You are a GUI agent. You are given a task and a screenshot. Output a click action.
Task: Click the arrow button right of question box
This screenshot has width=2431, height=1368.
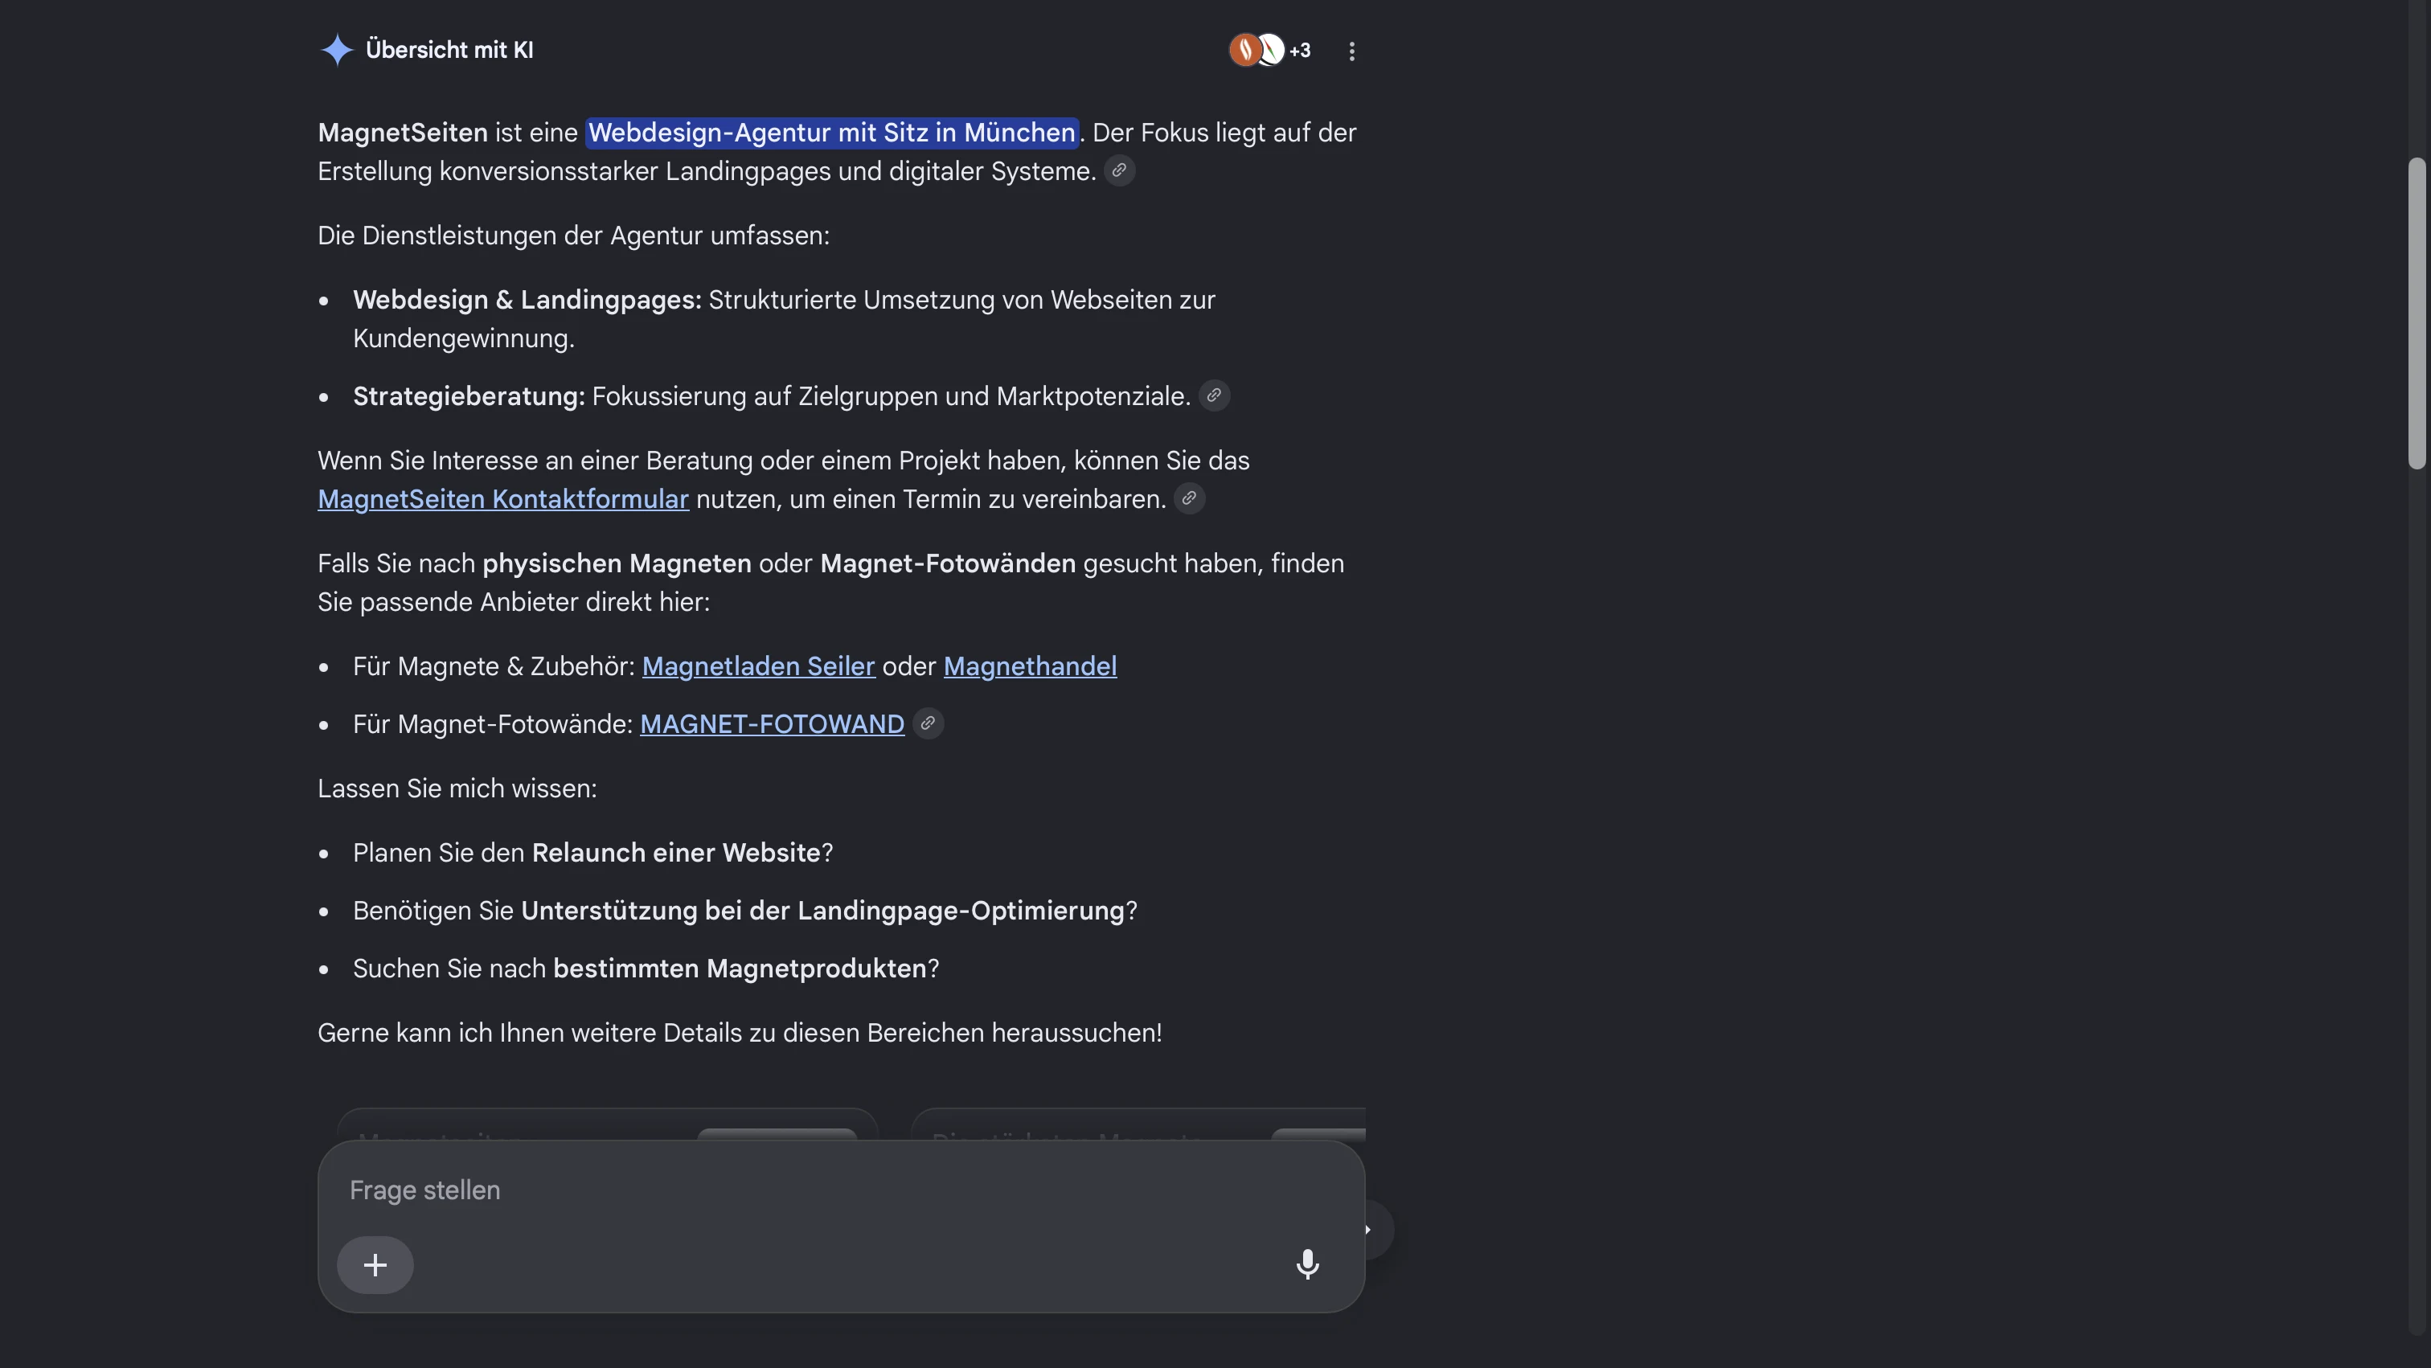[x=1378, y=1229]
